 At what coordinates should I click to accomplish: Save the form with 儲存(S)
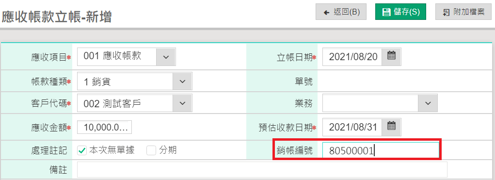[400, 12]
